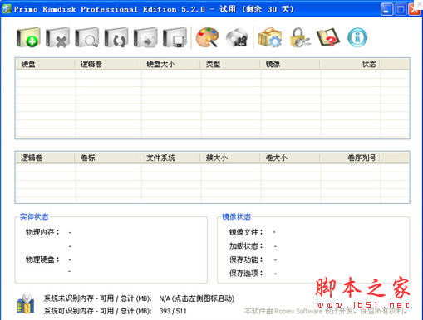This screenshot has height=320, width=423.
Task: Click the 保存选项 label
Action: (246, 274)
